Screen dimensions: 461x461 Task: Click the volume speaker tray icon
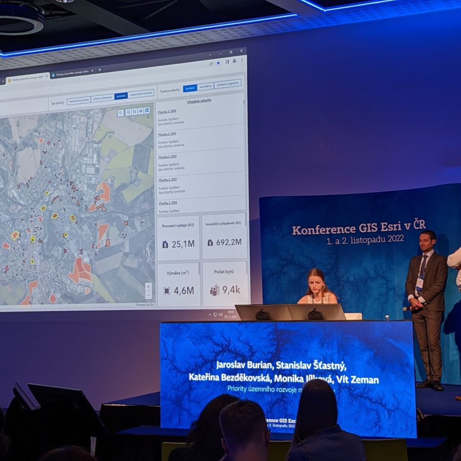click(x=220, y=315)
